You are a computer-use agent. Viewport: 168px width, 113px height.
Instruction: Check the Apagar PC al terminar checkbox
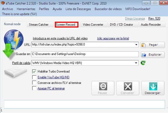pos(34,88)
